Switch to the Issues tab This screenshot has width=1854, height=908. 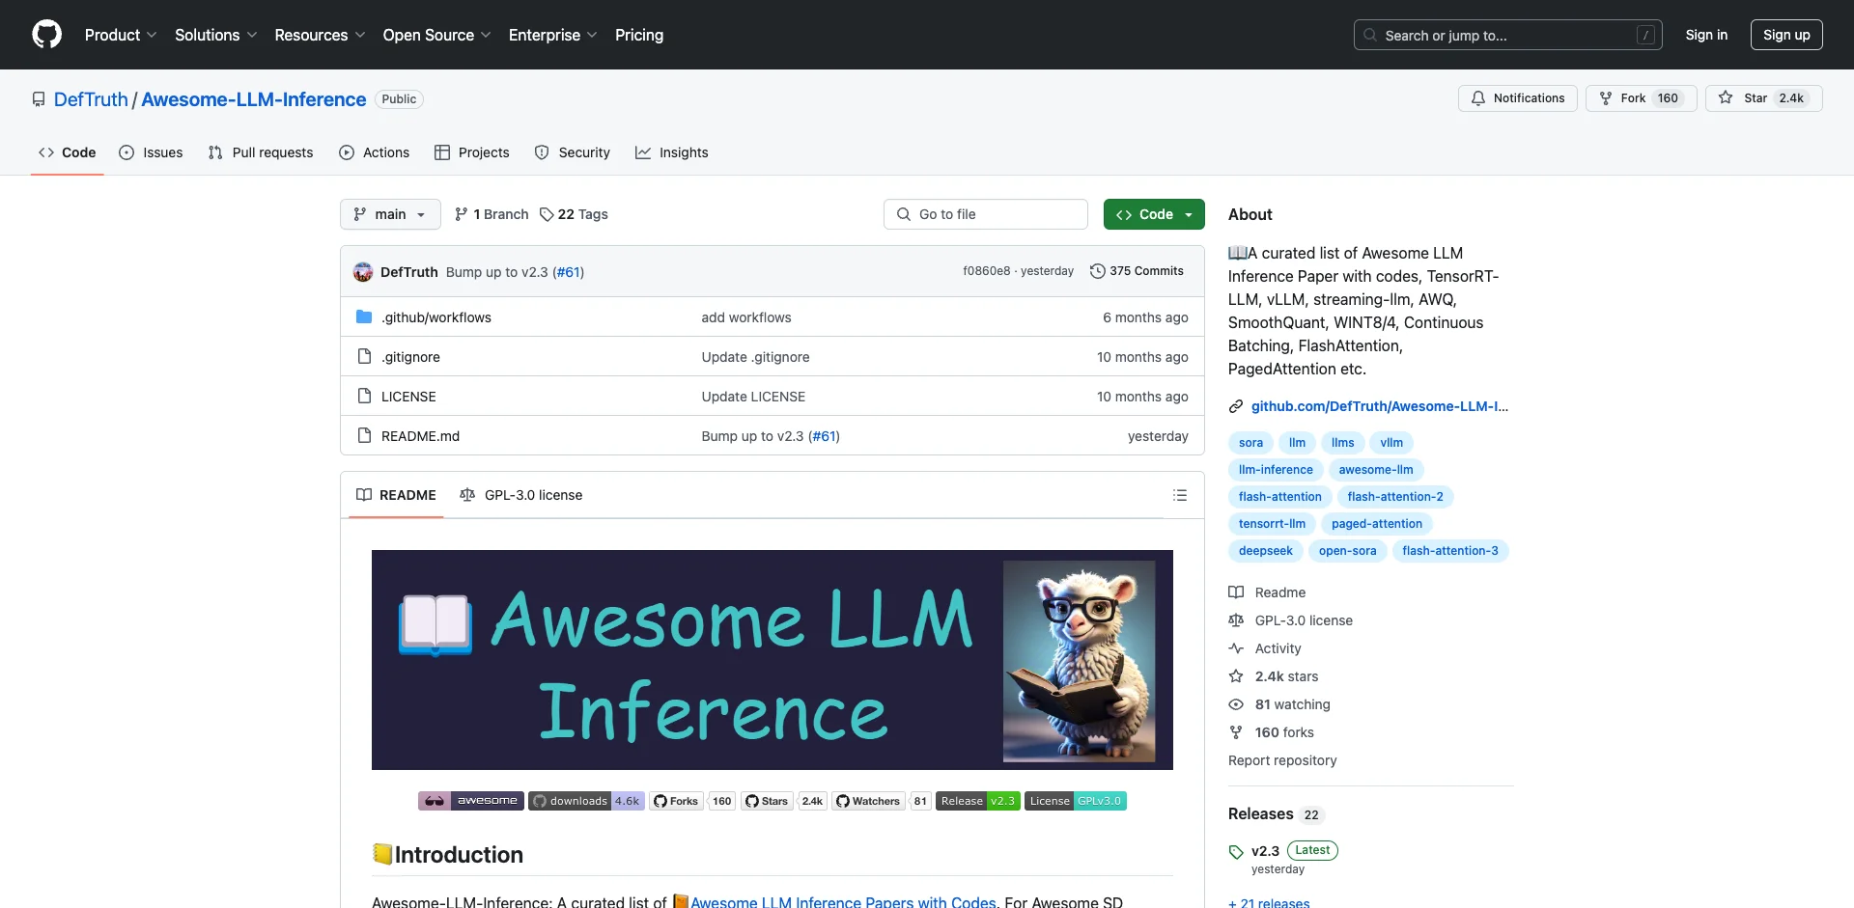pyautogui.click(x=151, y=152)
